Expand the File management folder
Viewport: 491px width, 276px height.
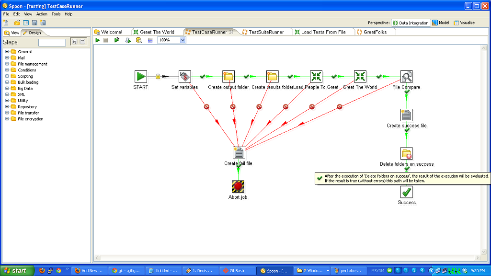(7, 64)
